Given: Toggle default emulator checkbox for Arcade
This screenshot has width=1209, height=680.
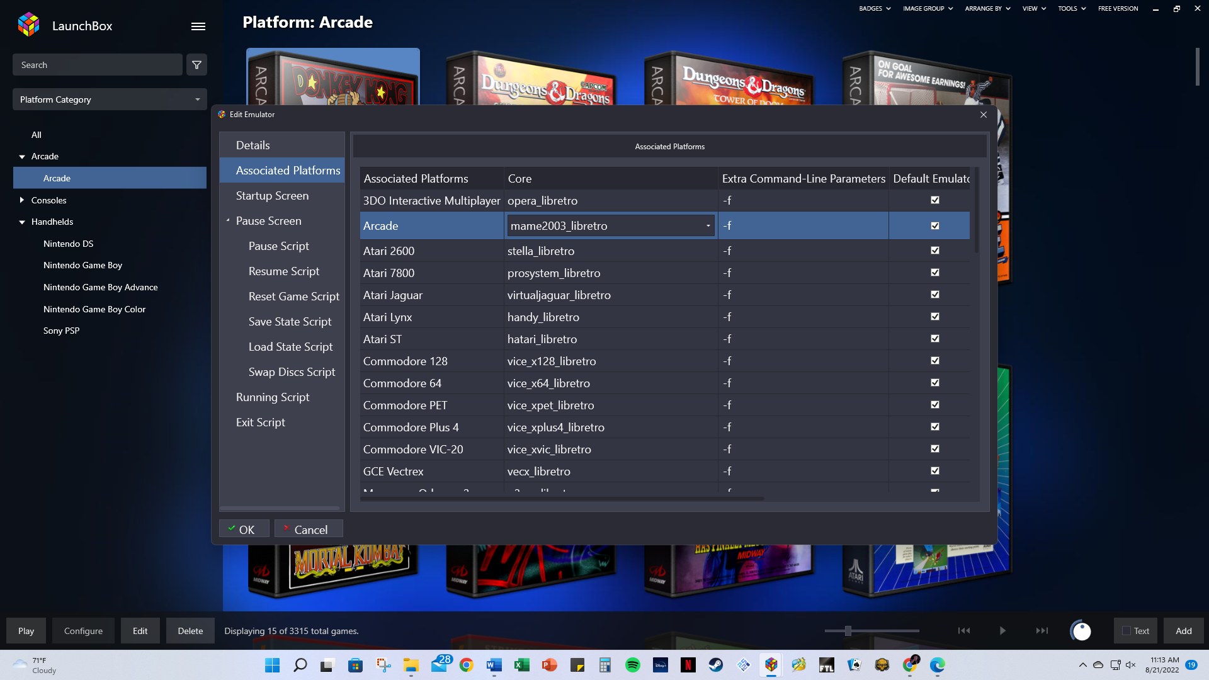Looking at the screenshot, I should coord(934,225).
